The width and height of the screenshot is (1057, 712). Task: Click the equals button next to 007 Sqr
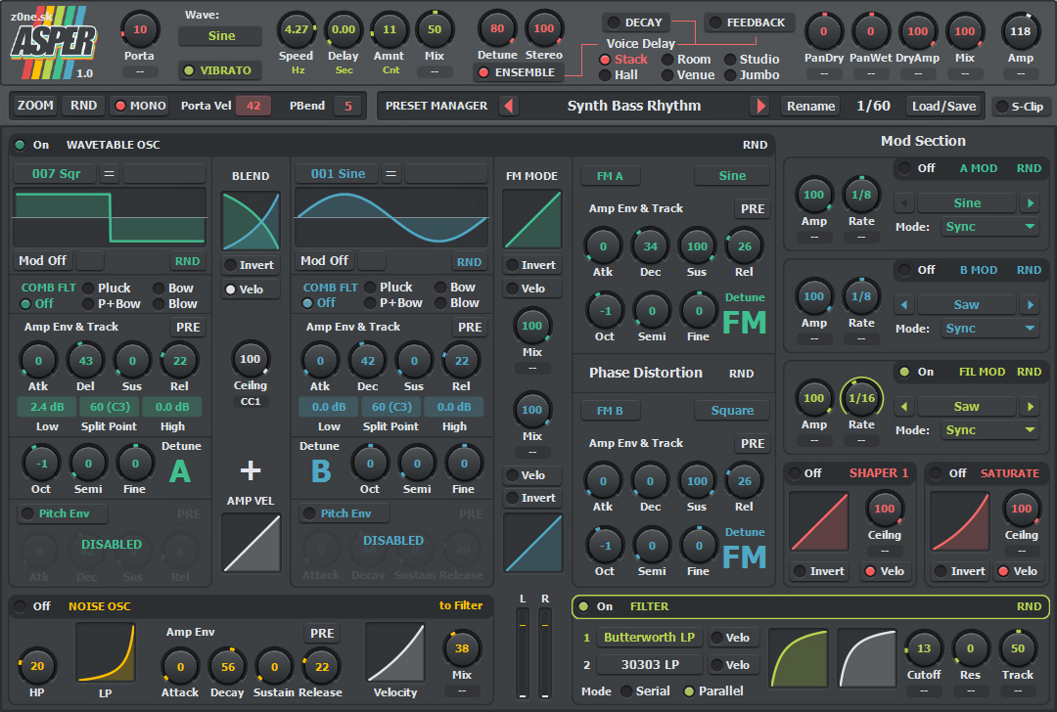tap(109, 174)
